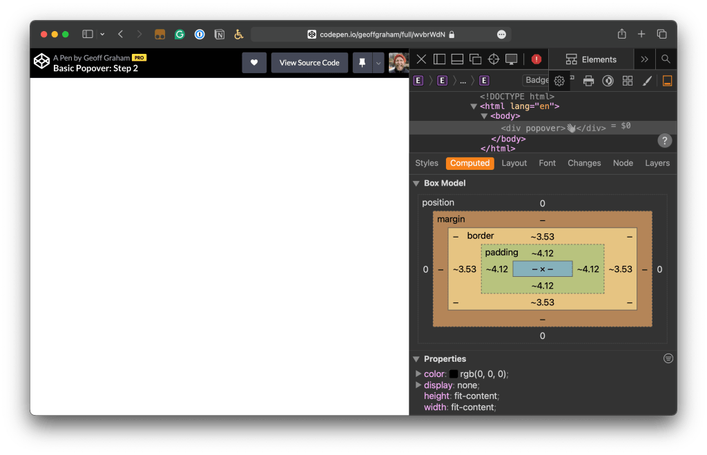Toggle the orange device frame option

click(x=667, y=81)
